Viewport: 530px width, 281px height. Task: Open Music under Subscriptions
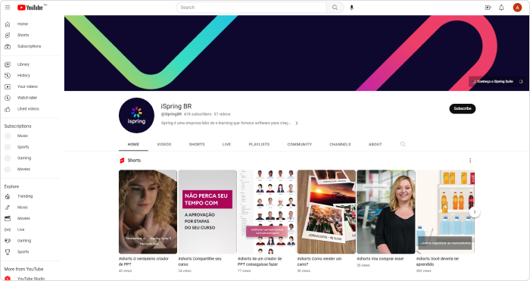[23, 136]
